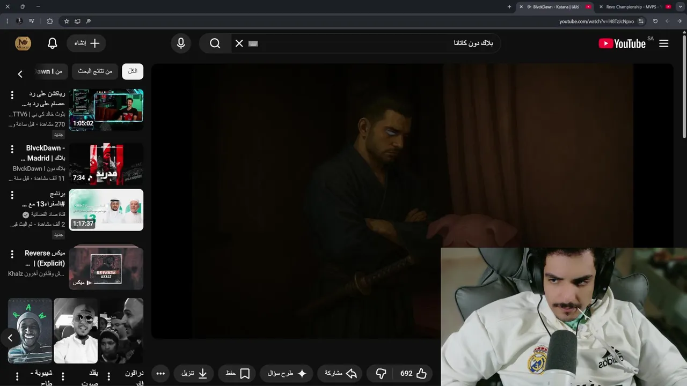This screenshot has width=687, height=386.
Task: Click the install/cast icon in address bar
Action: point(77,21)
